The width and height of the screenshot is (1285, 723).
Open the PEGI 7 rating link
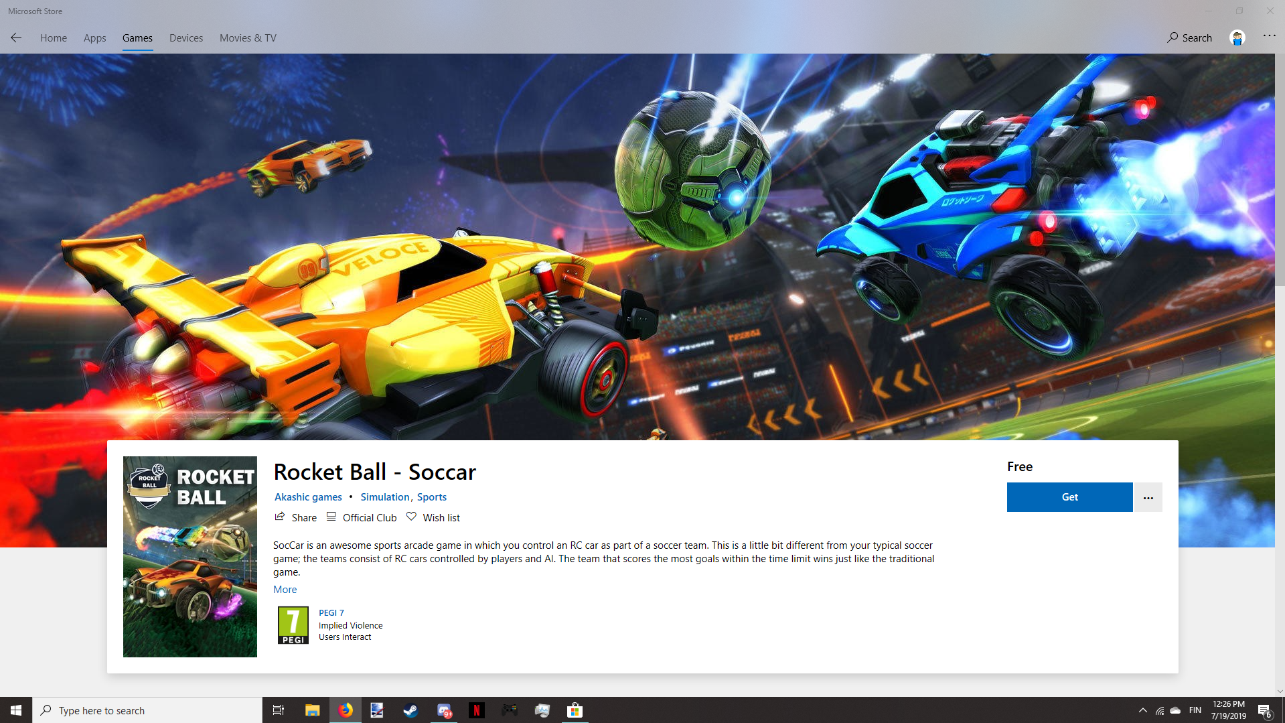click(x=331, y=613)
